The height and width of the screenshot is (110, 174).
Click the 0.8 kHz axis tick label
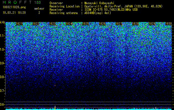[x=2, y=77]
